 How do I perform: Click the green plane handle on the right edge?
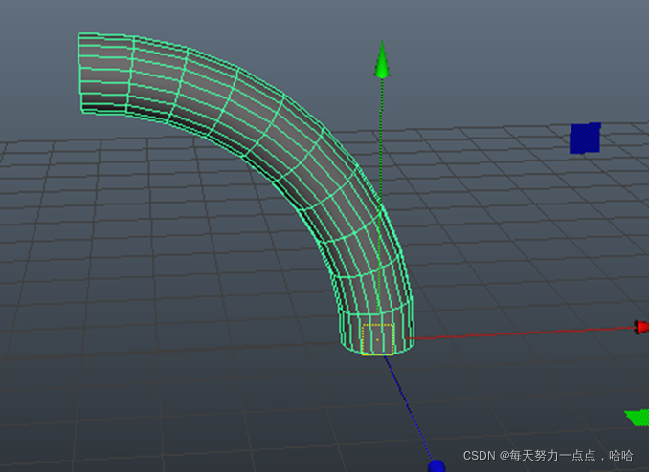tap(638, 417)
